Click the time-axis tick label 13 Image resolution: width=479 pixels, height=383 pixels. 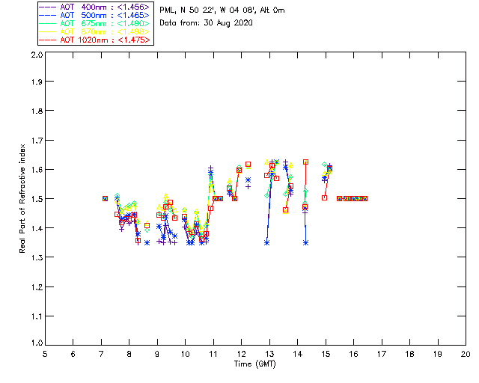[x=269, y=354]
